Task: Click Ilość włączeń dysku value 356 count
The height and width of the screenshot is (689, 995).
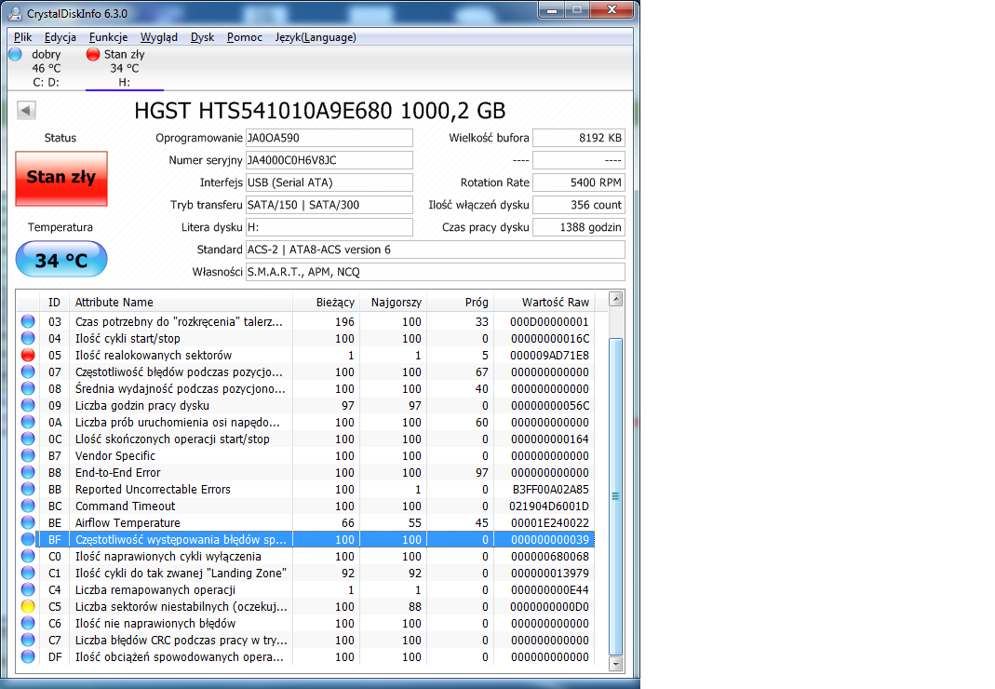Action: point(579,205)
